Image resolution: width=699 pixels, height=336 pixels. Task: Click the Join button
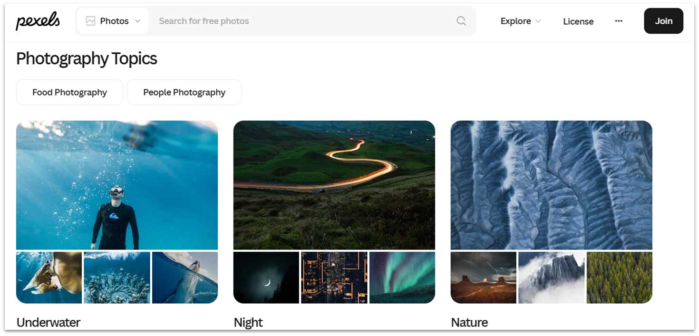click(663, 21)
